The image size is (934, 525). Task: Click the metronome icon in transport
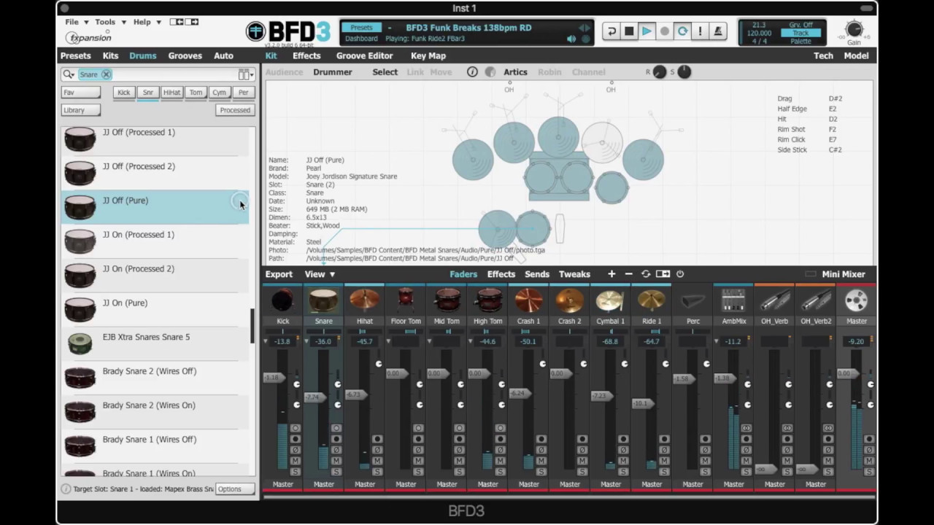[x=718, y=31]
